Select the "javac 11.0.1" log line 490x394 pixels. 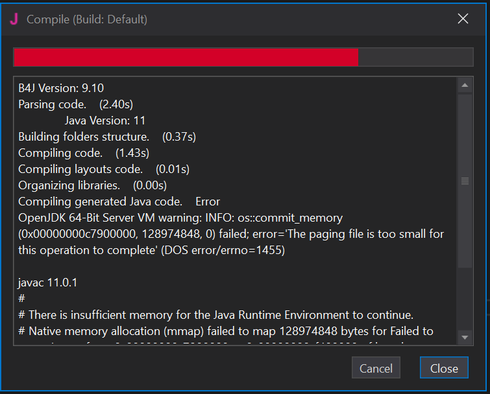coord(49,283)
